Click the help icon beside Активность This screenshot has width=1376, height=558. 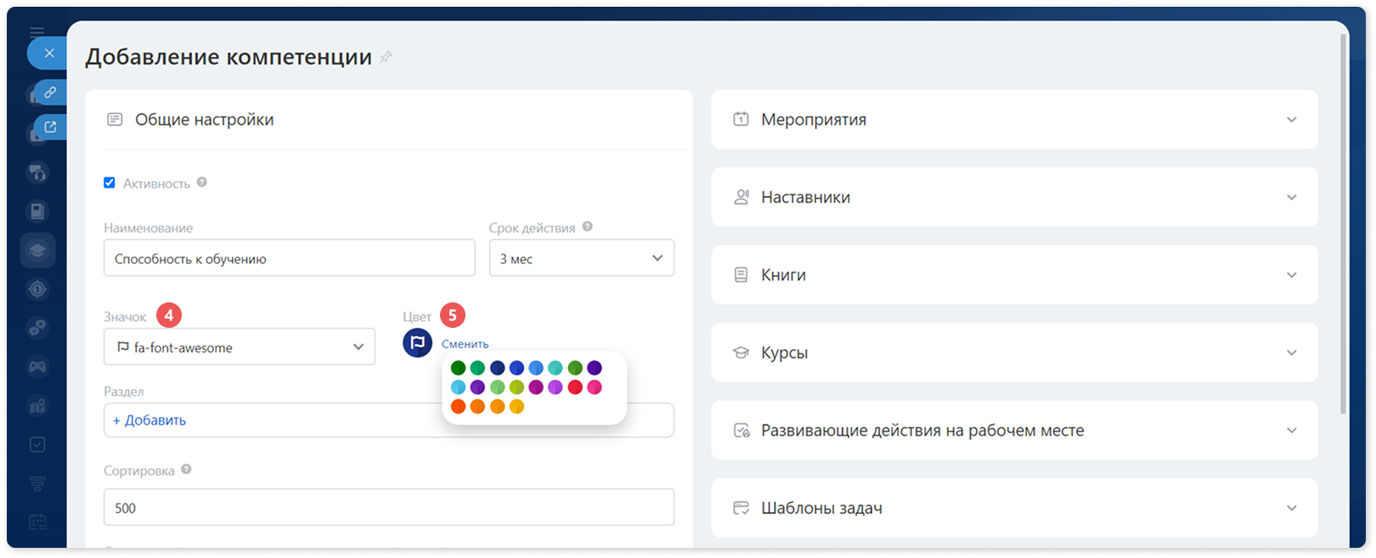click(201, 182)
